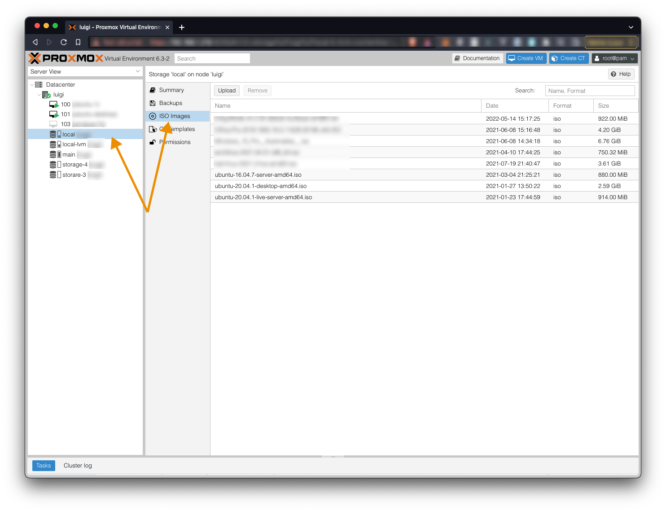Click the Remove button
The width and height of the screenshot is (666, 511).
point(257,91)
